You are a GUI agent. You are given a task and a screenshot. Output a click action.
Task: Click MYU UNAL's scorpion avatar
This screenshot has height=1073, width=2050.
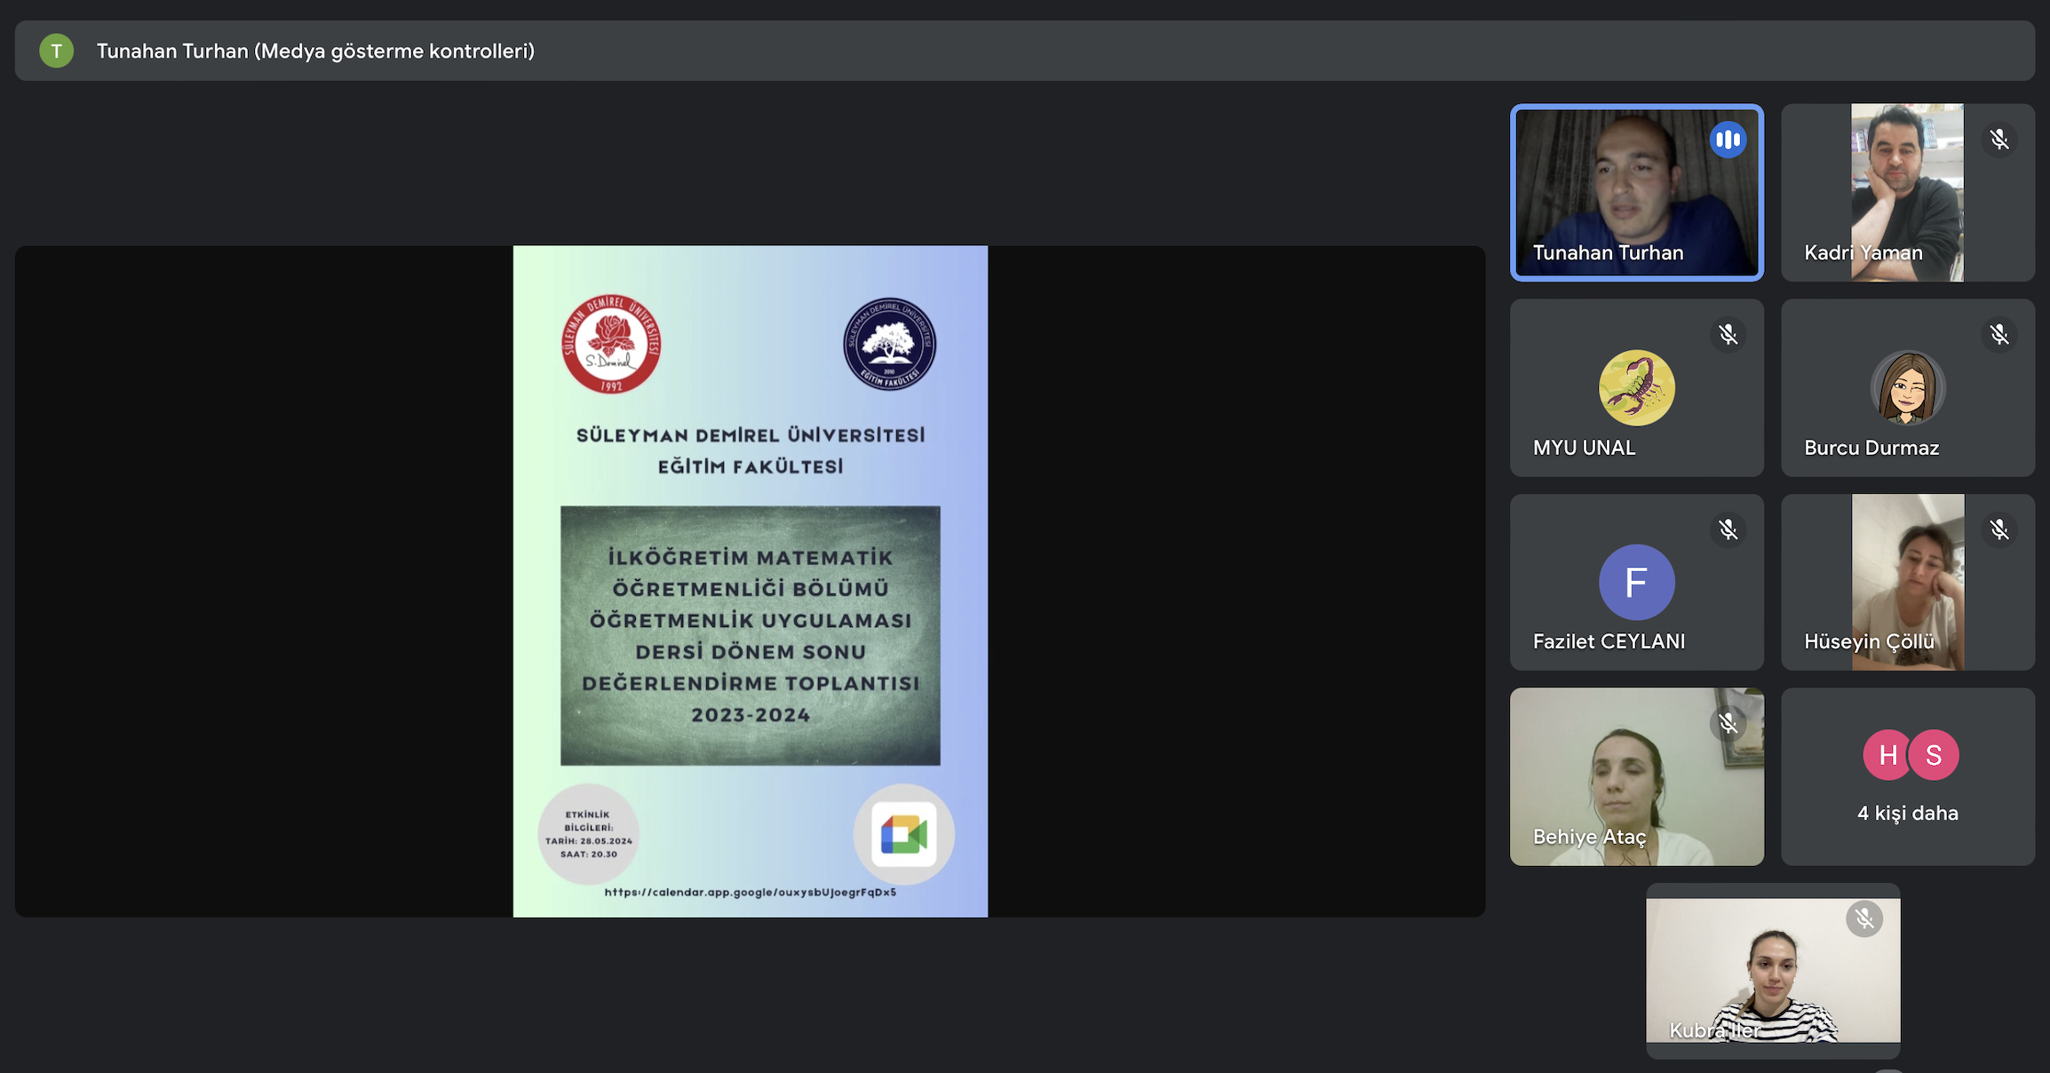point(1636,387)
